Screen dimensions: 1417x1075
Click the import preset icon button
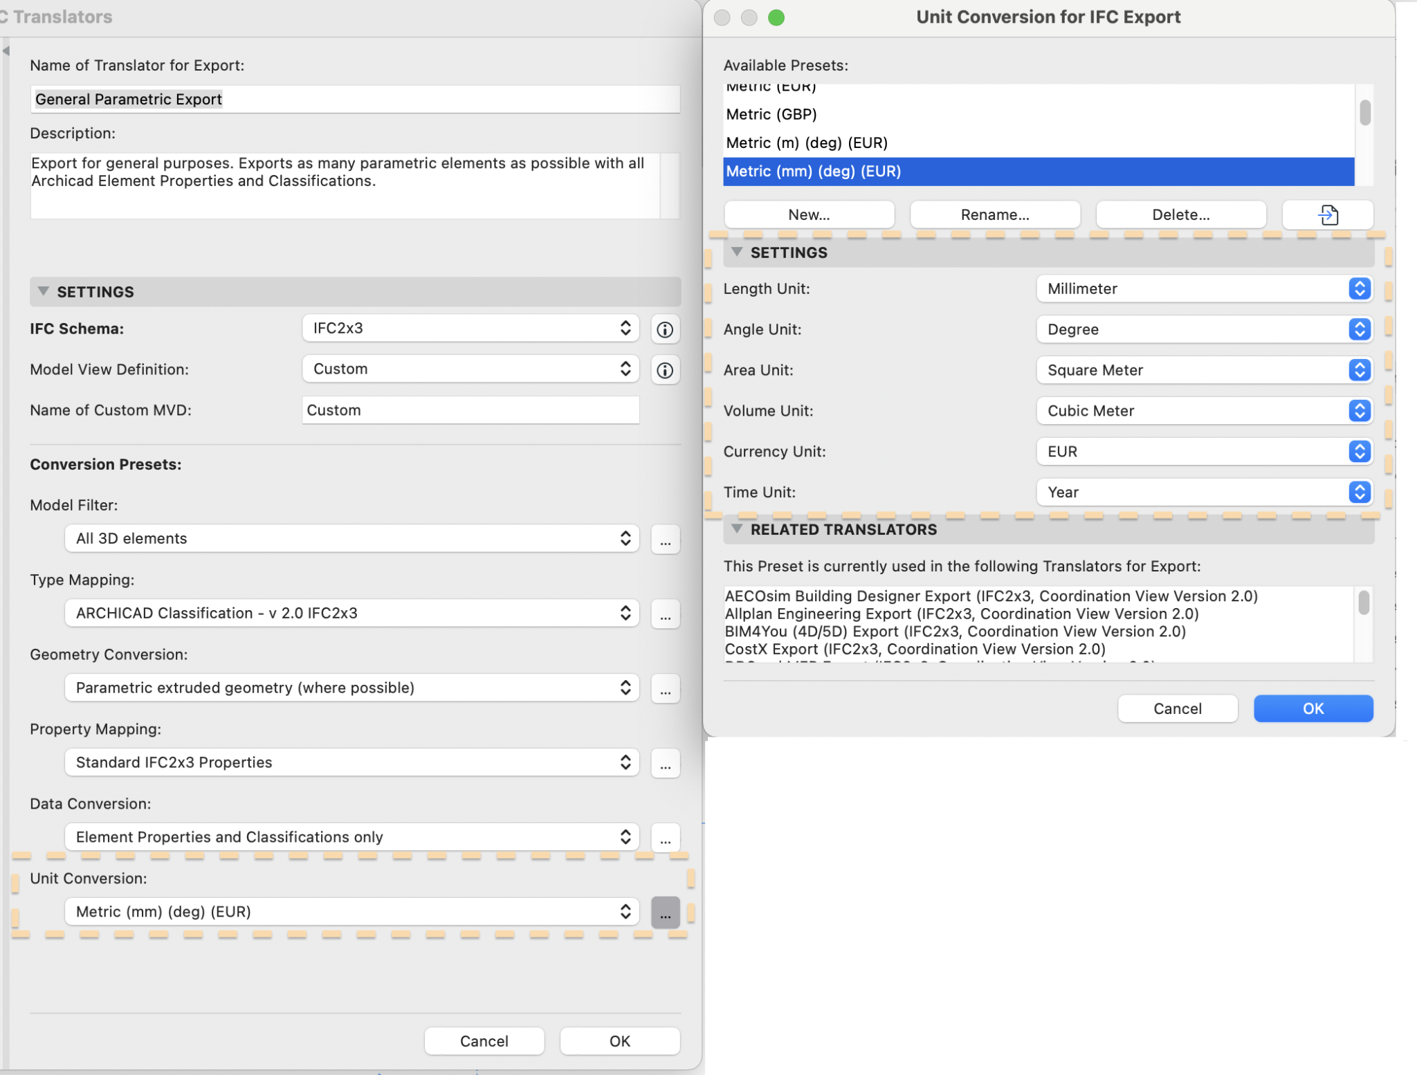pos(1327,214)
